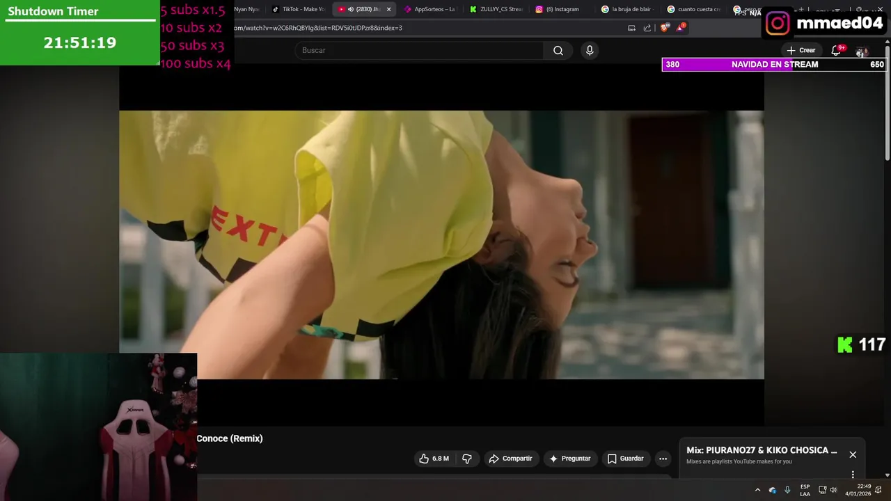
Task: Open the taskbar clock and date
Action: 858,490
